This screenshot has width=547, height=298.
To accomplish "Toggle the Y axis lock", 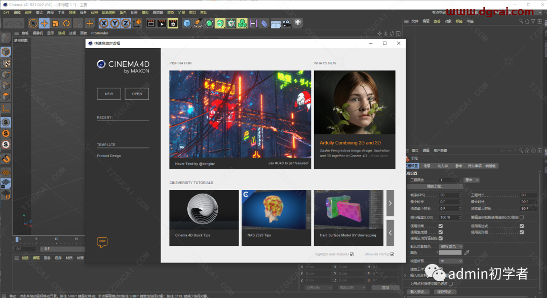I will pos(115,23).
